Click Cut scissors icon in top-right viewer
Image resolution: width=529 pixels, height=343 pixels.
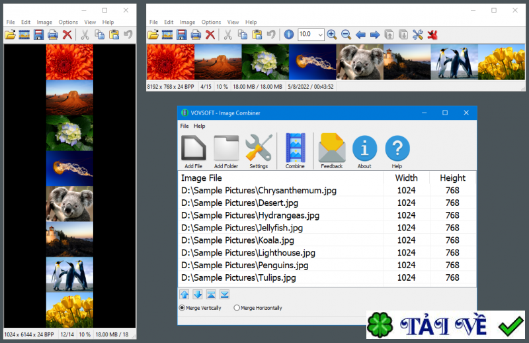[228, 34]
